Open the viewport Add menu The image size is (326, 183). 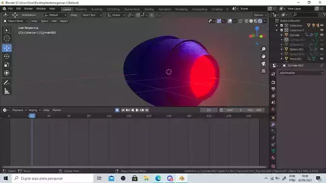click(54, 21)
